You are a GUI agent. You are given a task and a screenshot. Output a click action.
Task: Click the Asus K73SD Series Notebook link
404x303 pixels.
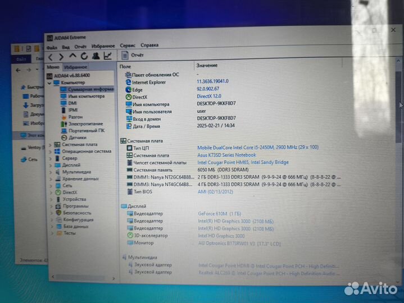coord(226,155)
